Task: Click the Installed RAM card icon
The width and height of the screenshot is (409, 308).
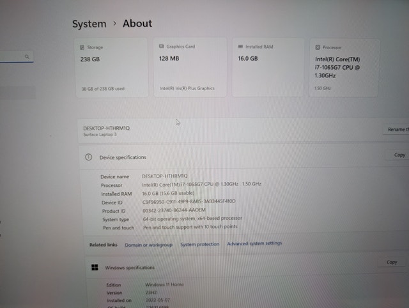Action: coord(240,47)
